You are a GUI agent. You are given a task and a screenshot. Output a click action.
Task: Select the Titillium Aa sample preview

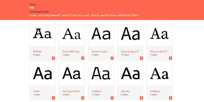101,73
